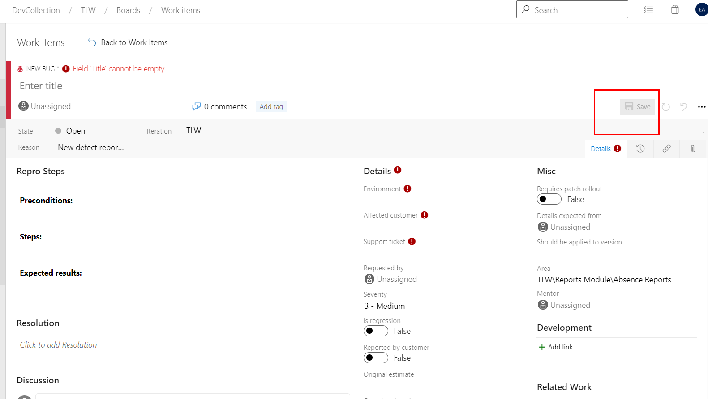Open the more actions ellipsis menu
The image size is (708, 399).
point(702,107)
